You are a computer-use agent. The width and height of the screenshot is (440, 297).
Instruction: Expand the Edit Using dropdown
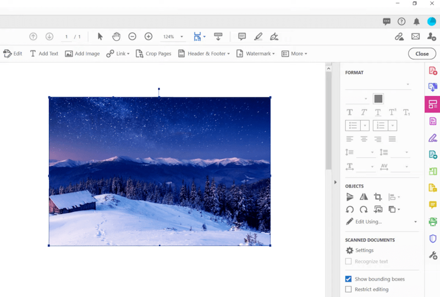[415, 222]
